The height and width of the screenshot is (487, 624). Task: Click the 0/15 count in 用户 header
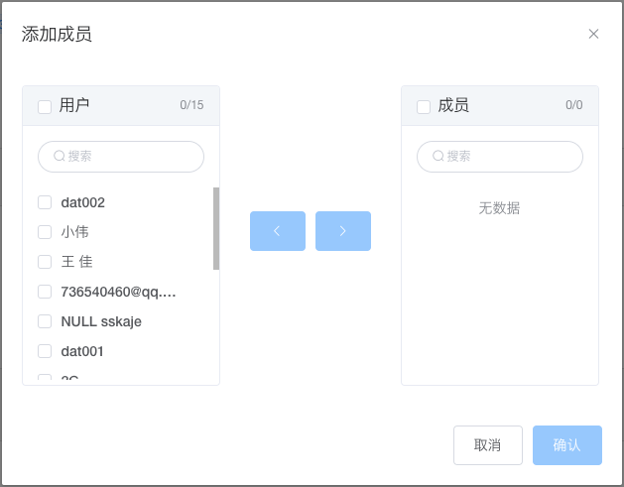click(191, 105)
